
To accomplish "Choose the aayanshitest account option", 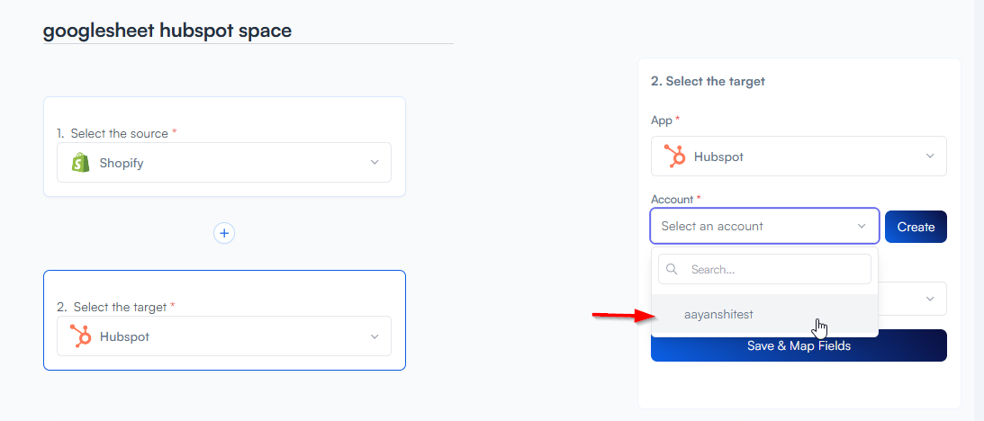I will pos(718,314).
